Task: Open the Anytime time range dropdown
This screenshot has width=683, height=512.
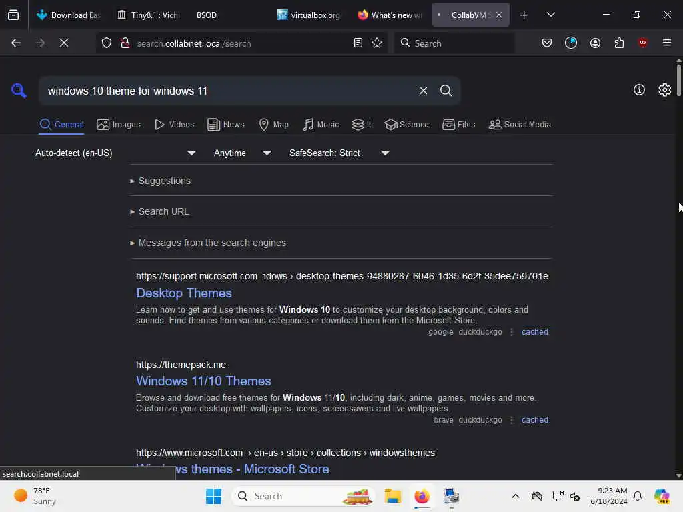Action: (x=242, y=153)
